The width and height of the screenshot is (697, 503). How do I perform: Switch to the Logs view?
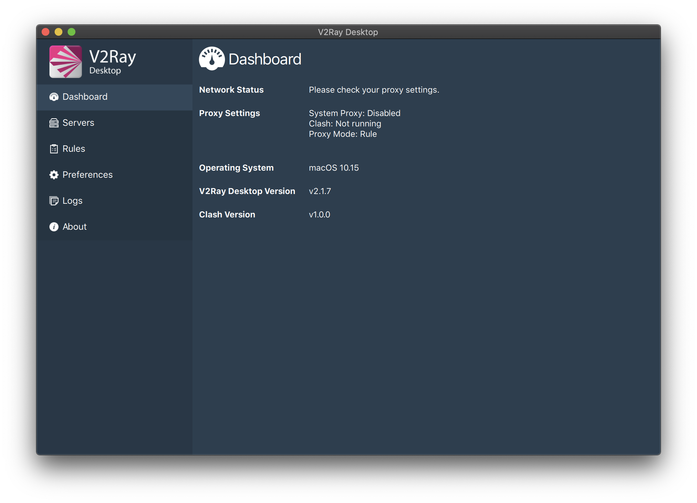(72, 201)
